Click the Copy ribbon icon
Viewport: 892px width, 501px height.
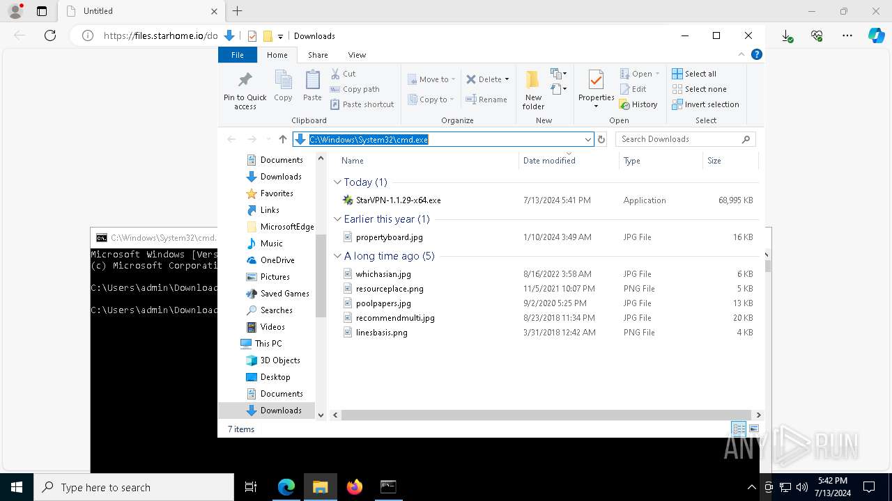point(283,86)
